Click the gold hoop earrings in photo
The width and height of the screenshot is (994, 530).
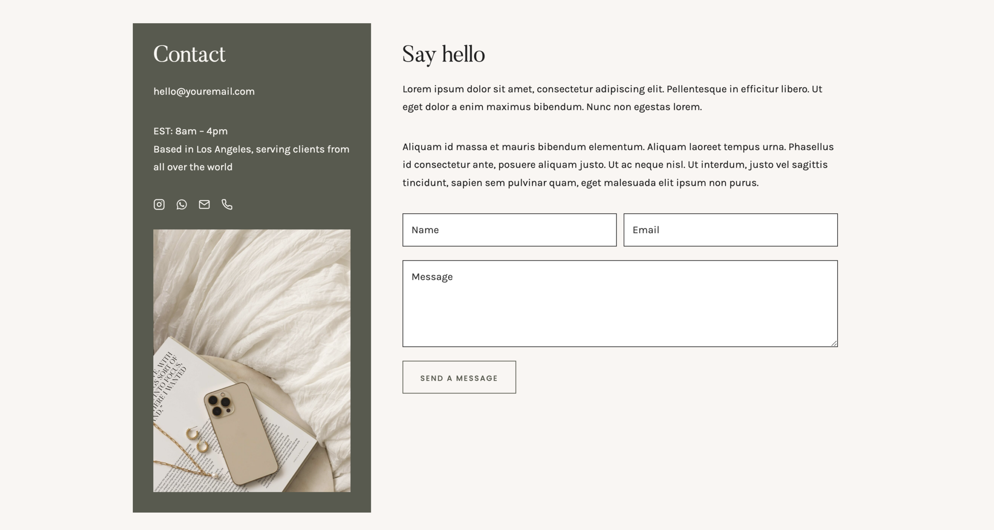point(198,440)
